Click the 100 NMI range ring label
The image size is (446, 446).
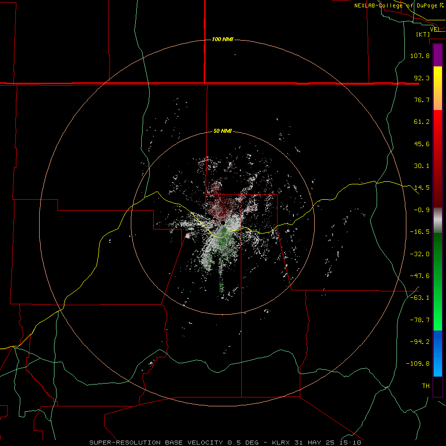coord(223,39)
